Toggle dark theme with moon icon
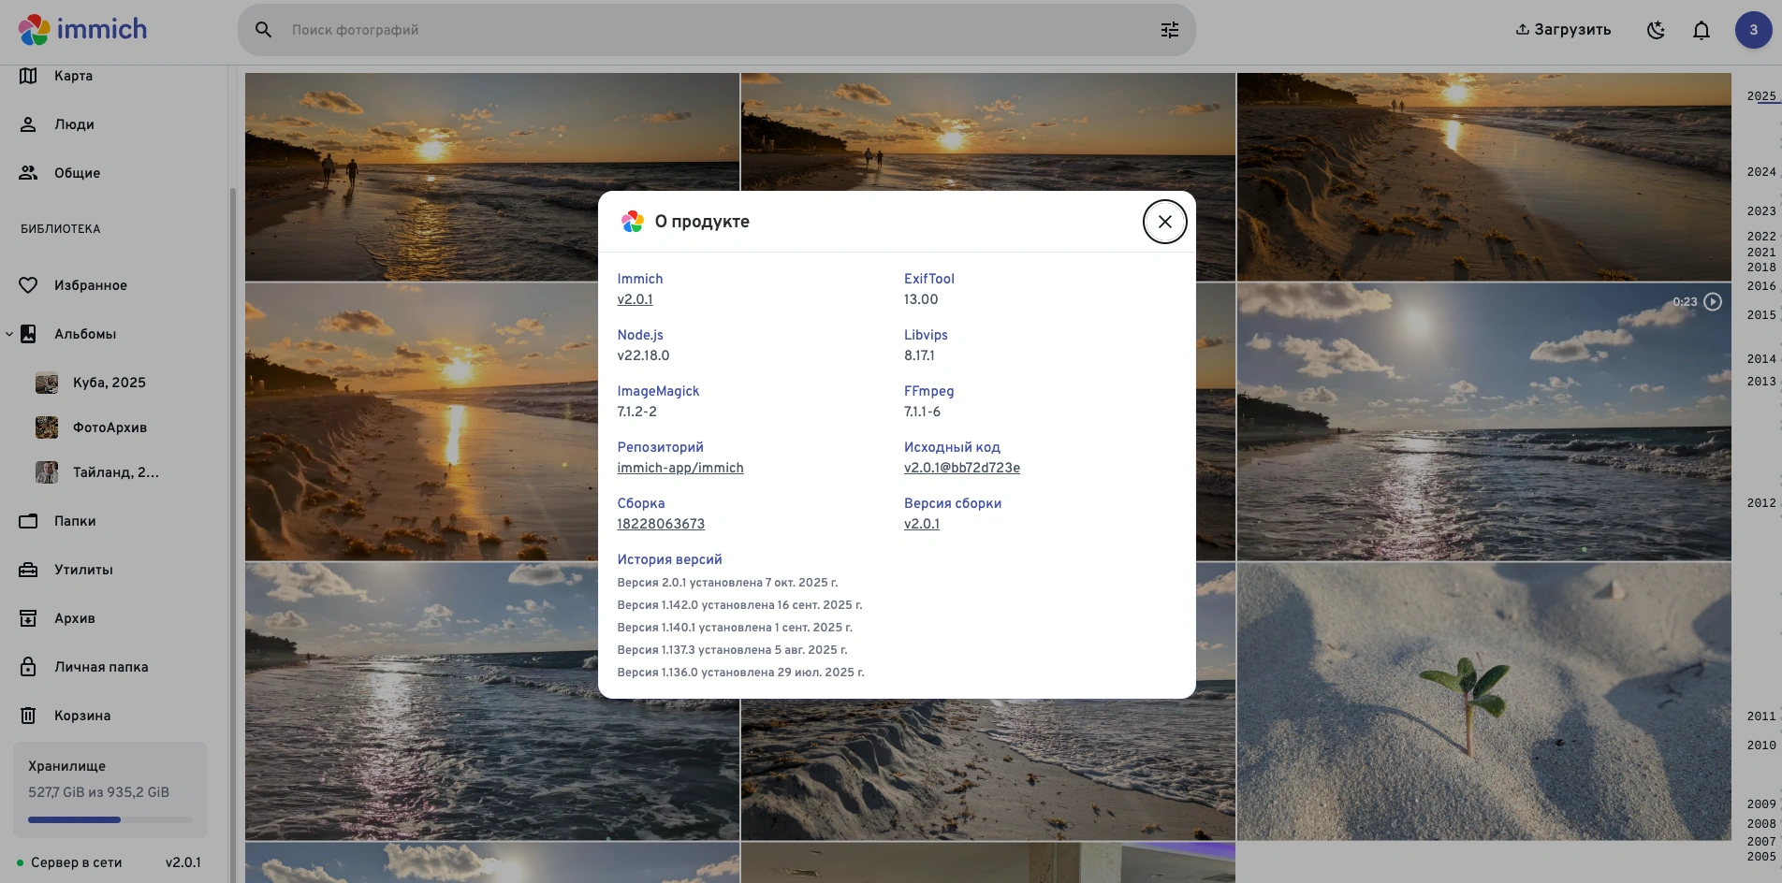Image resolution: width=1782 pixels, height=883 pixels. pyautogui.click(x=1656, y=30)
